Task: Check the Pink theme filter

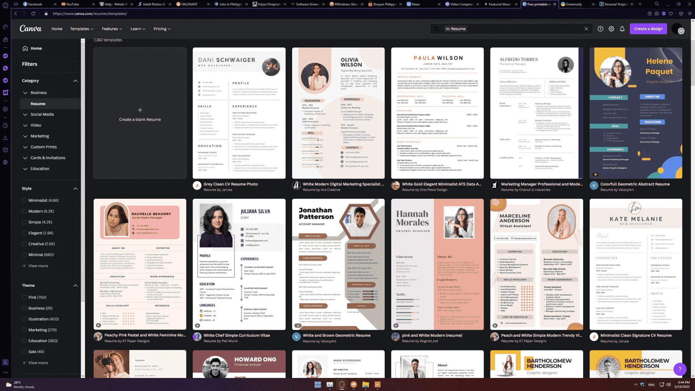Action: 24,297
